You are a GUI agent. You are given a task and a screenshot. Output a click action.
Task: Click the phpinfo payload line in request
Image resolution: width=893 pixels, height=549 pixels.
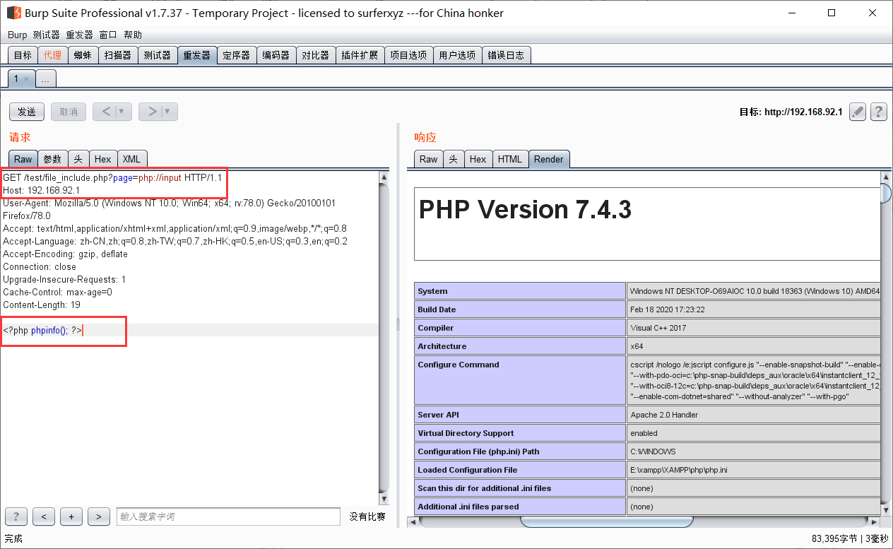pyautogui.click(x=43, y=330)
